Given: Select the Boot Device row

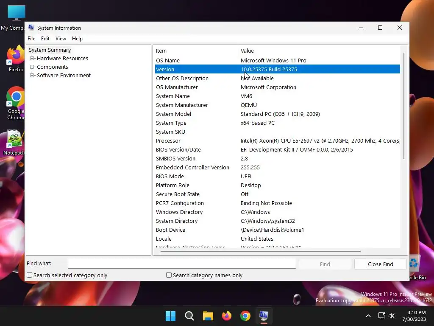Looking at the screenshot, I should tap(277, 230).
